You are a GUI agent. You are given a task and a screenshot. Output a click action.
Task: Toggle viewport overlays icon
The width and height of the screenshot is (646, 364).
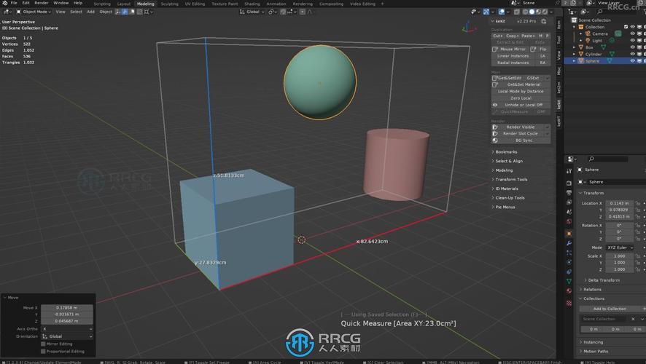click(502, 12)
